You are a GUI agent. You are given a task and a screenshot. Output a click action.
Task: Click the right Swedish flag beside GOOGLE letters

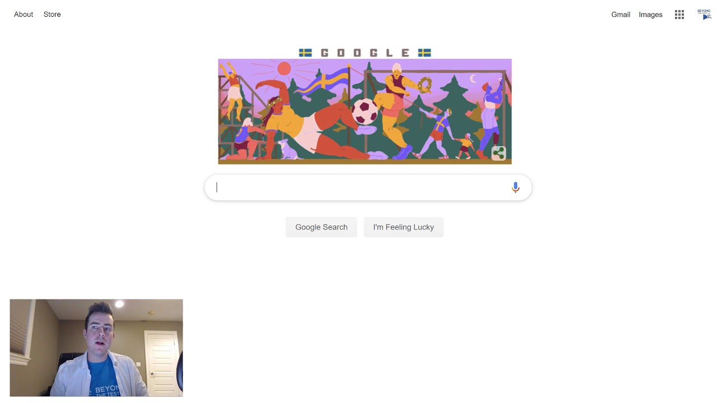[x=425, y=53]
